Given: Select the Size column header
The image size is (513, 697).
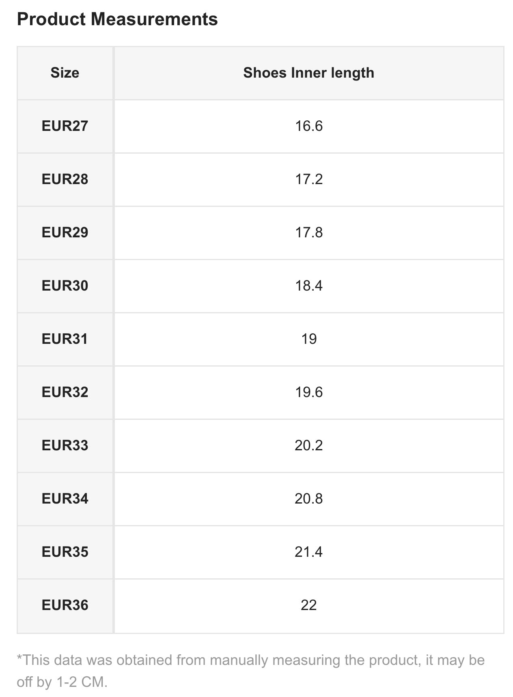Looking at the screenshot, I should click(x=65, y=73).
